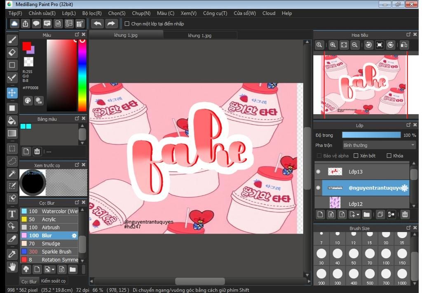
Task: Switch to the Hand tool
Action: tap(12, 267)
